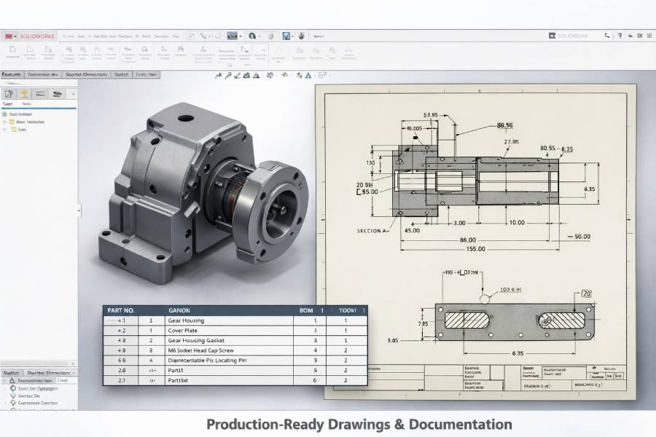Click the 86.00 dimension in the drawing view
Screen dimensions: 656x437
point(468,240)
